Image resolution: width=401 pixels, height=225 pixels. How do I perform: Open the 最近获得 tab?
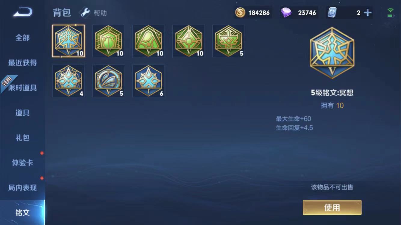coord(23,63)
